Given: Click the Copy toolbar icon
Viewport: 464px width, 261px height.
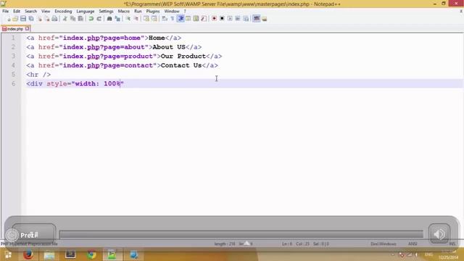Looking at the screenshot, I should (72, 19).
